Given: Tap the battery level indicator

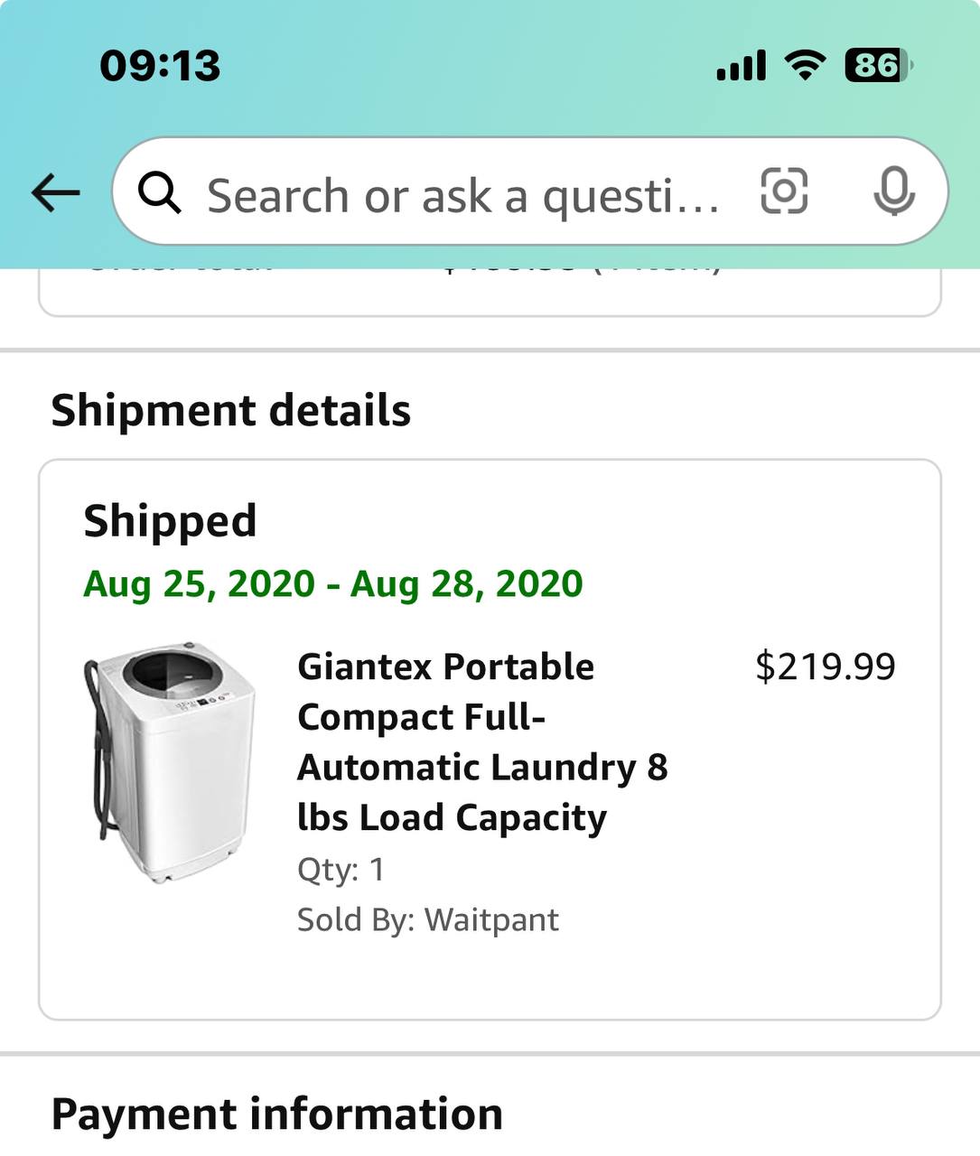Looking at the screenshot, I should point(877,65).
